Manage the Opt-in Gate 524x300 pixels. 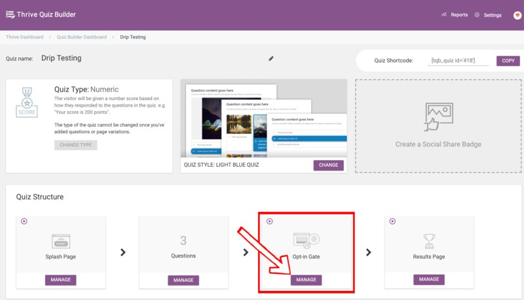[x=306, y=280]
